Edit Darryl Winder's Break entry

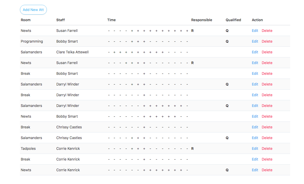pos(255,95)
